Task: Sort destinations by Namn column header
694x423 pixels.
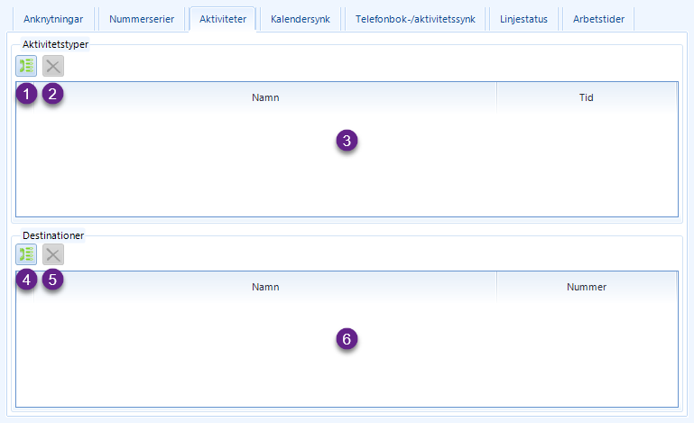Action: (265, 287)
